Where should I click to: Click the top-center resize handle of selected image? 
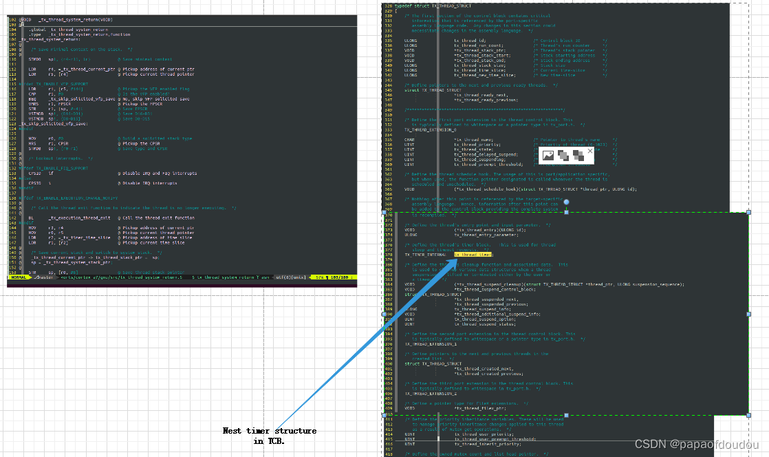(567, 212)
